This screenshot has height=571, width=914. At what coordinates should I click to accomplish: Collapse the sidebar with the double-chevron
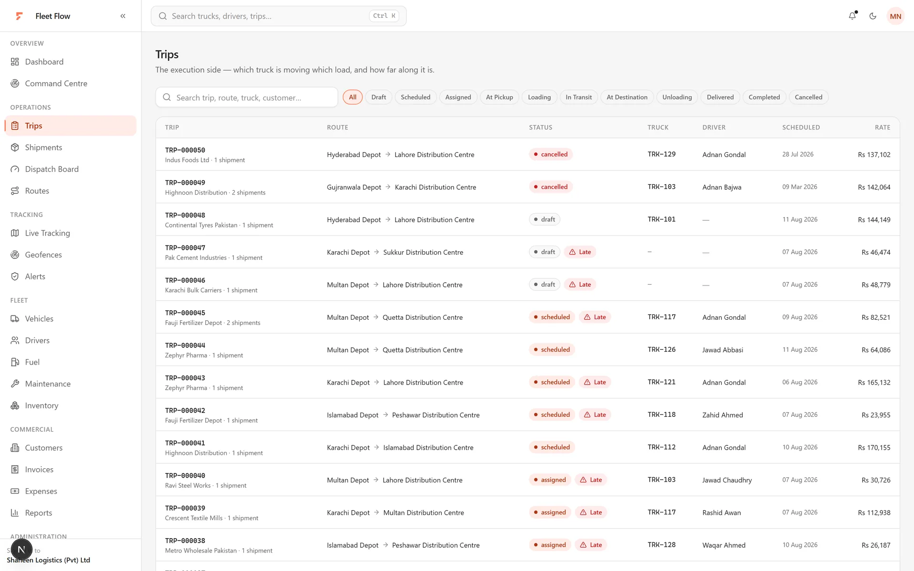coord(123,16)
